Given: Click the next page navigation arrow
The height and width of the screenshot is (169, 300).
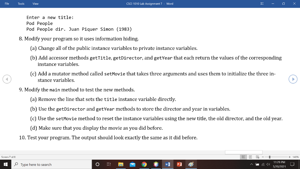Looking at the screenshot, I should (293, 79).
